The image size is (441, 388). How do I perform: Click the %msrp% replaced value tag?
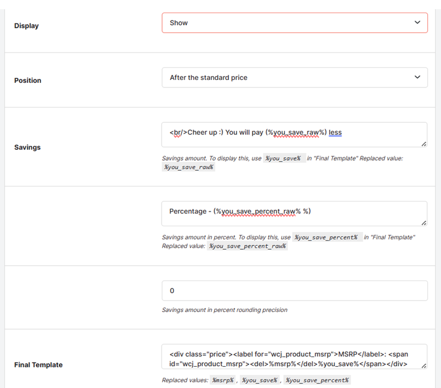point(223,381)
